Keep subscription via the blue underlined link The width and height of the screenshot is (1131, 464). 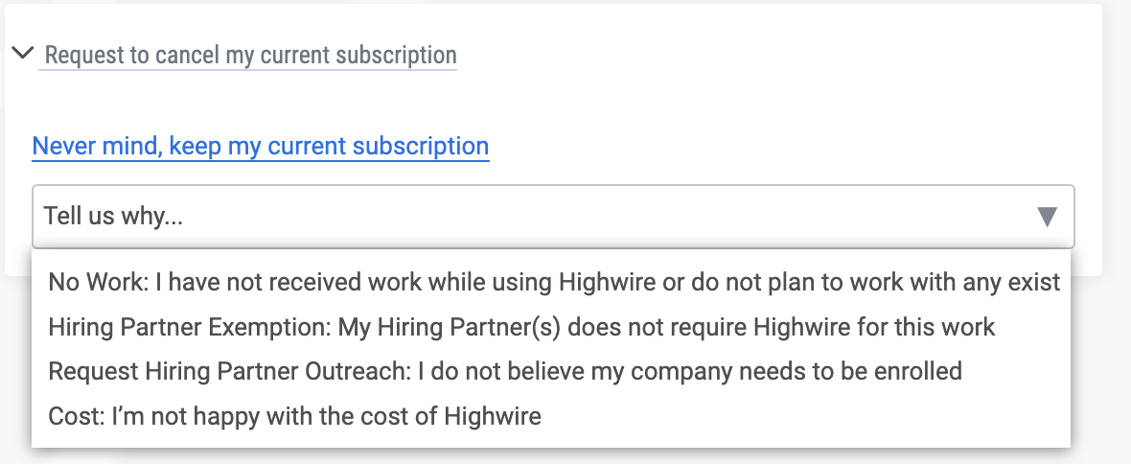pyautogui.click(x=261, y=147)
